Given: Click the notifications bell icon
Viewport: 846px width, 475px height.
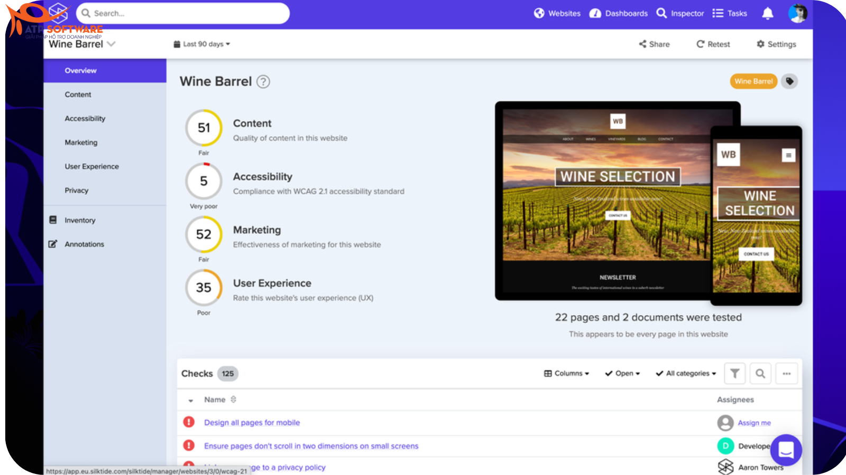Looking at the screenshot, I should pos(768,14).
